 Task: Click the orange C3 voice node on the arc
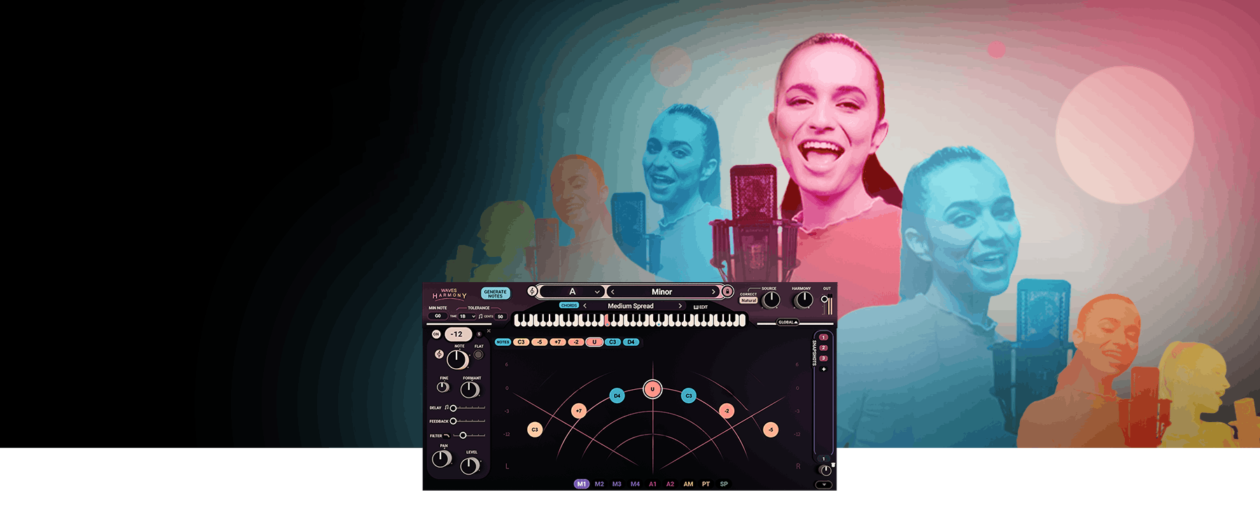(535, 430)
